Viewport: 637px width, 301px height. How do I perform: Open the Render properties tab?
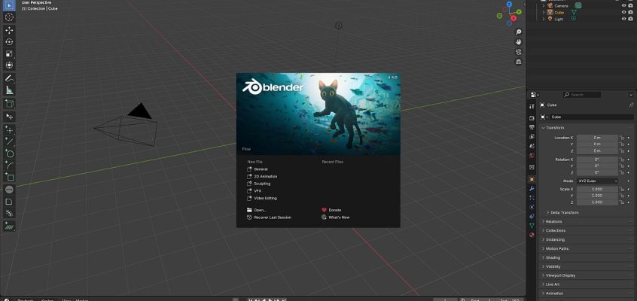click(x=532, y=118)
